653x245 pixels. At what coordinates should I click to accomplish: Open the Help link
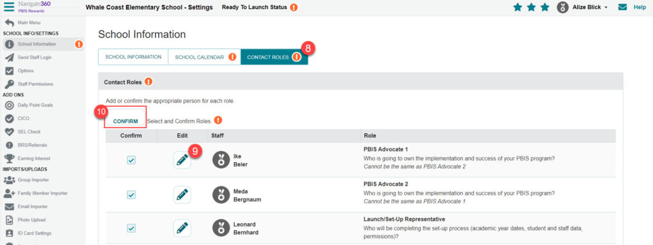640,8
